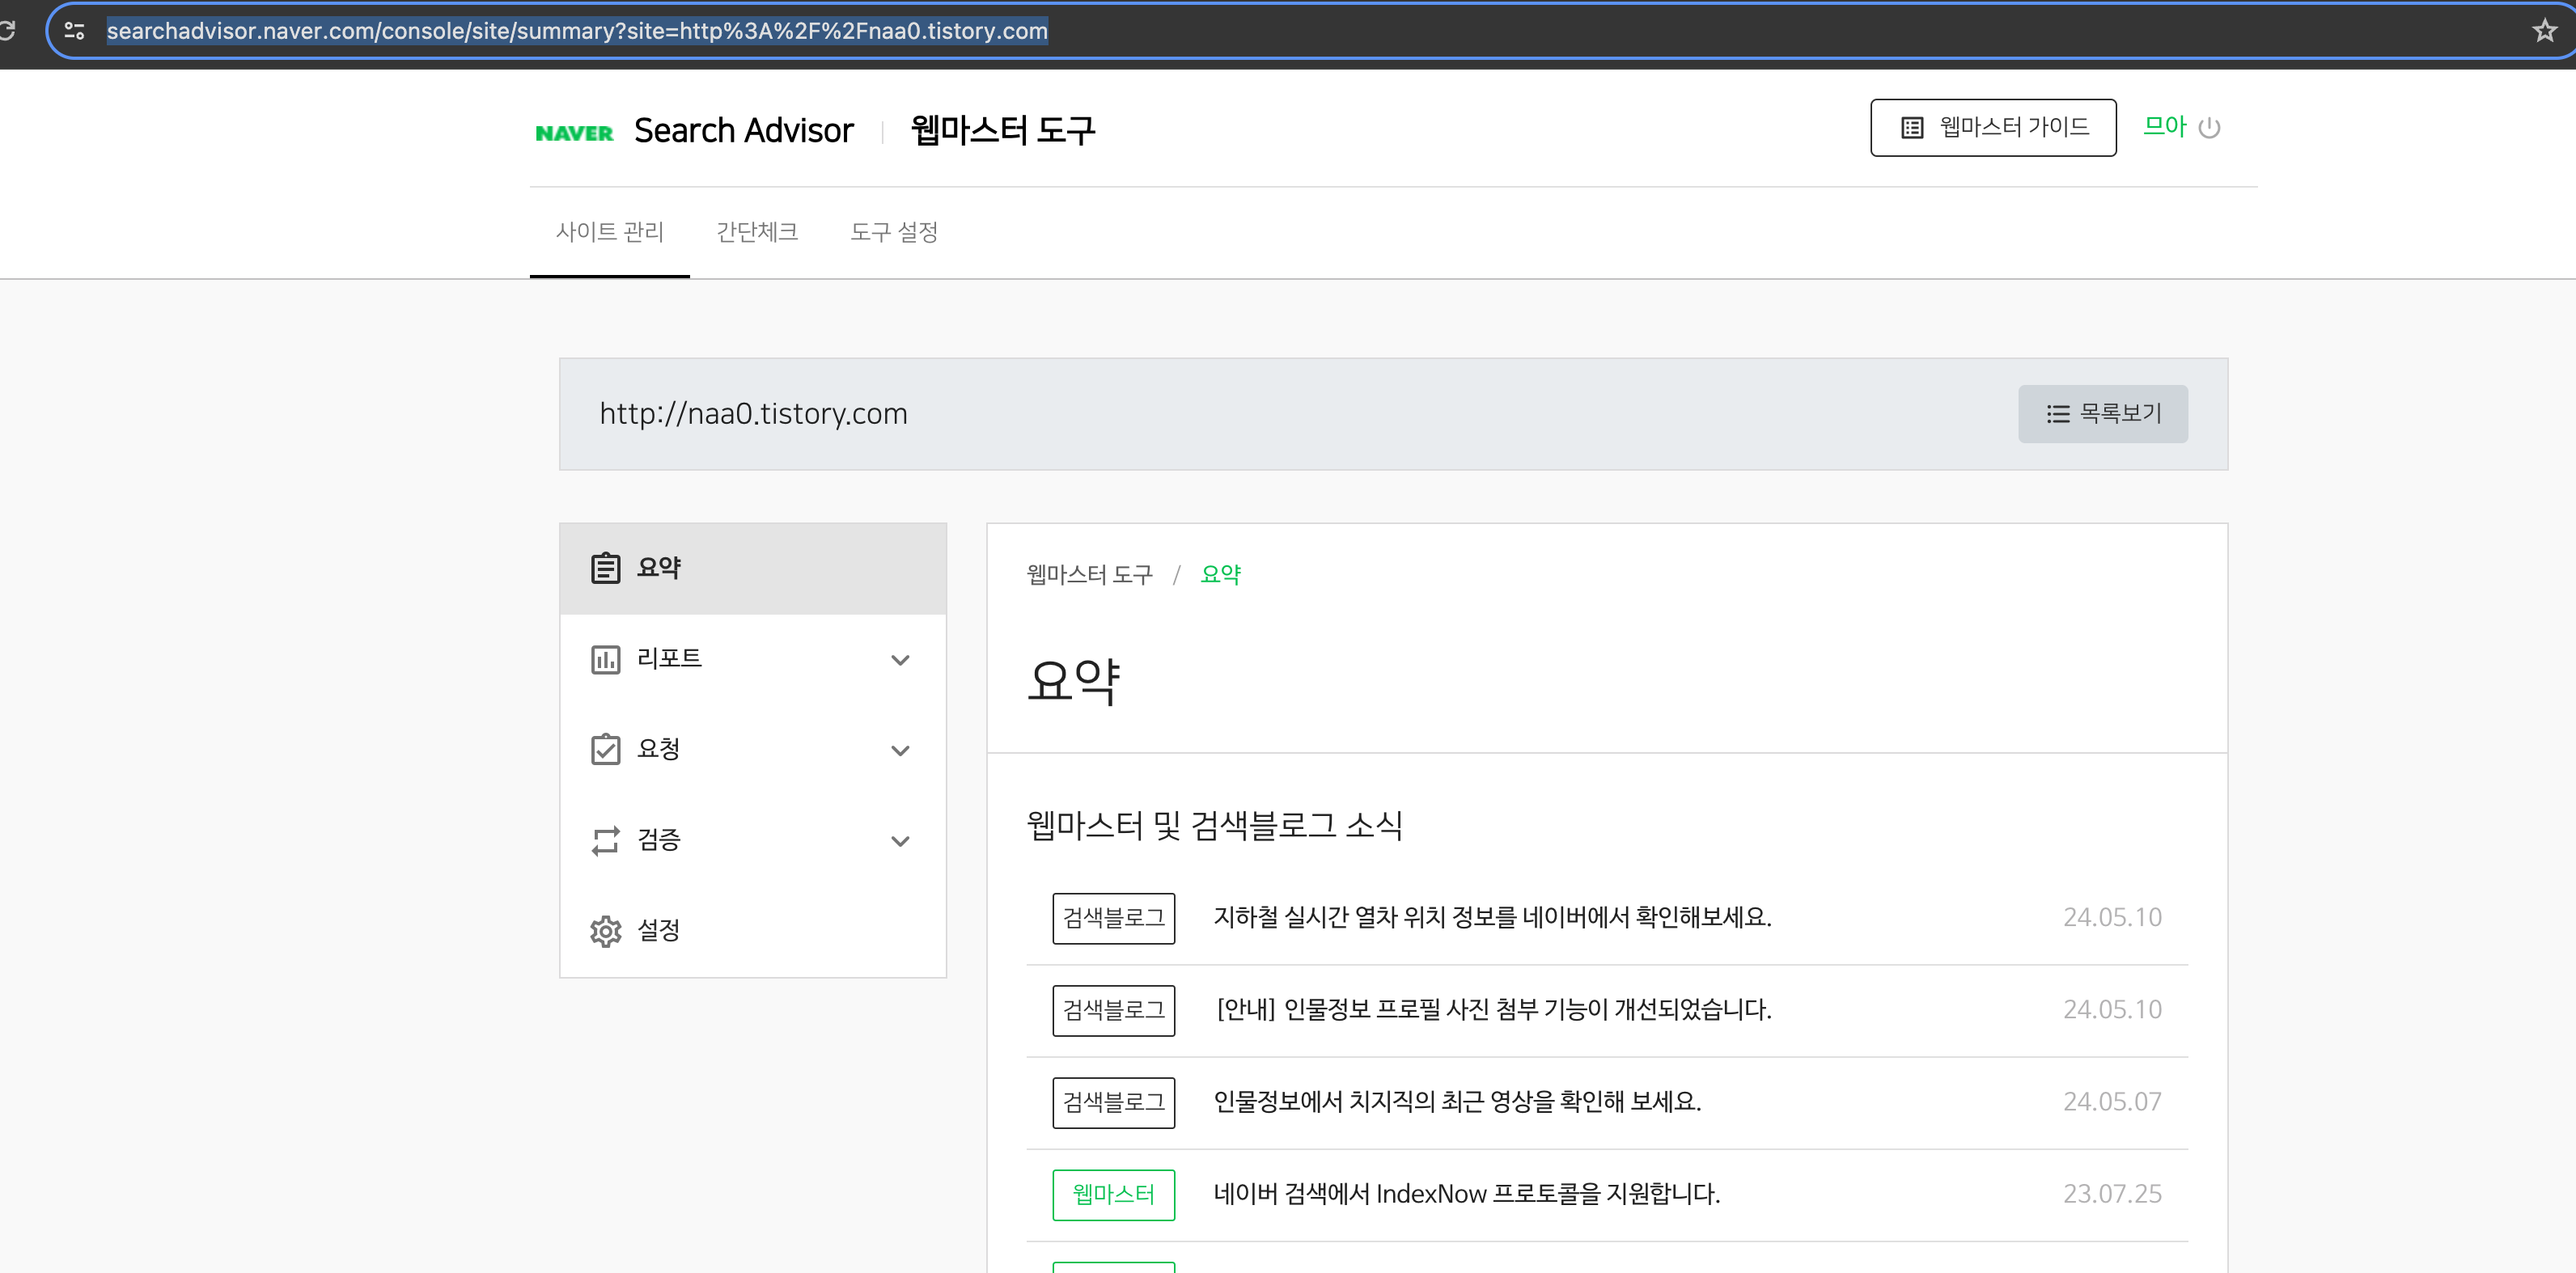The image size is (2576, 1273).
Task: Select 리포트 in the sidebar menu
Action: click(x=753, y=659)
